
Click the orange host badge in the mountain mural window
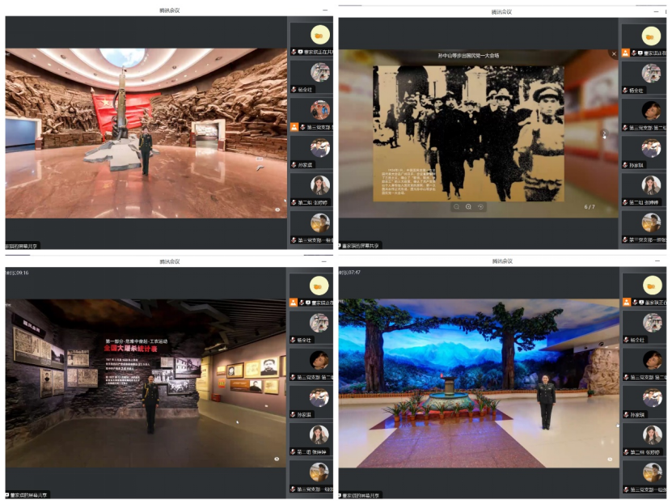[627, 302]
